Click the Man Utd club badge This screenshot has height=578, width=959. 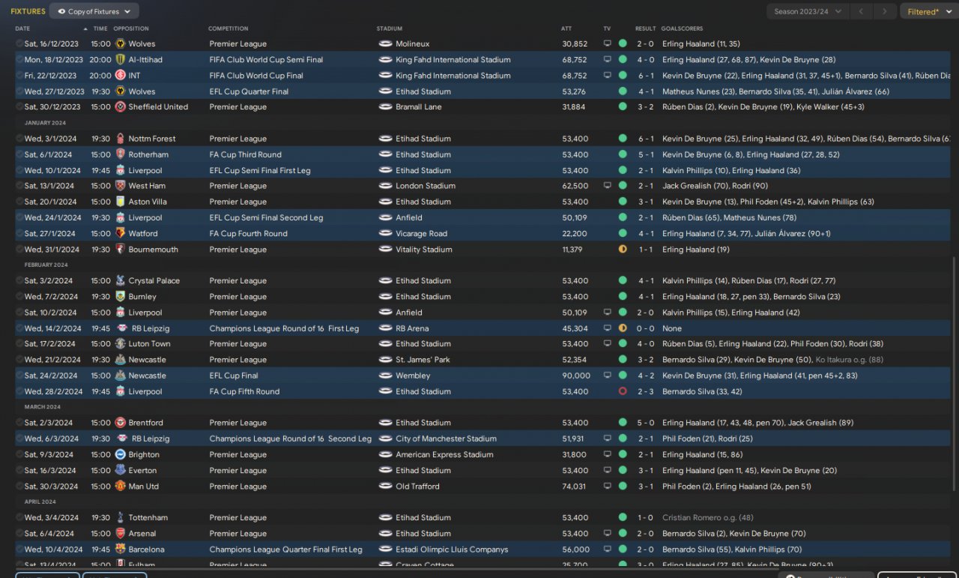121,487
